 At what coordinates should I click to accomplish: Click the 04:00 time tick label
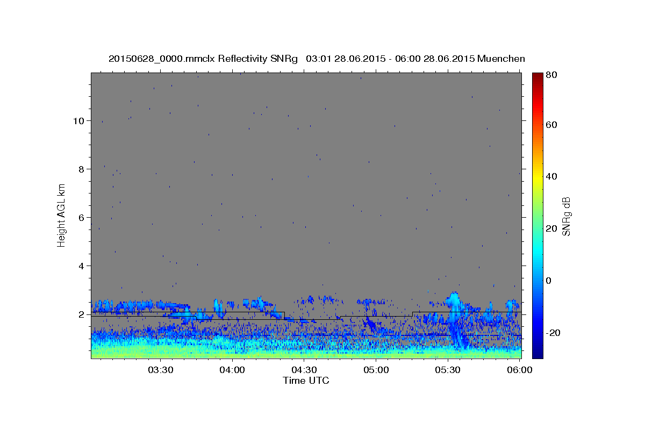coord(232,370)
